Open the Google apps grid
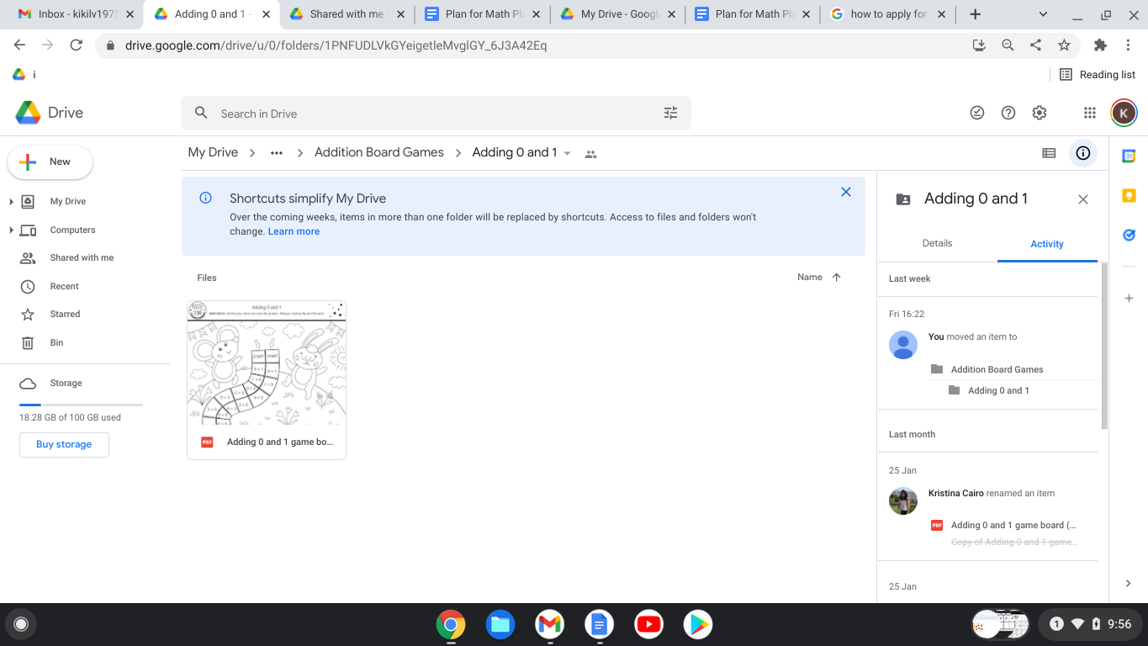 coord(1089,113)
